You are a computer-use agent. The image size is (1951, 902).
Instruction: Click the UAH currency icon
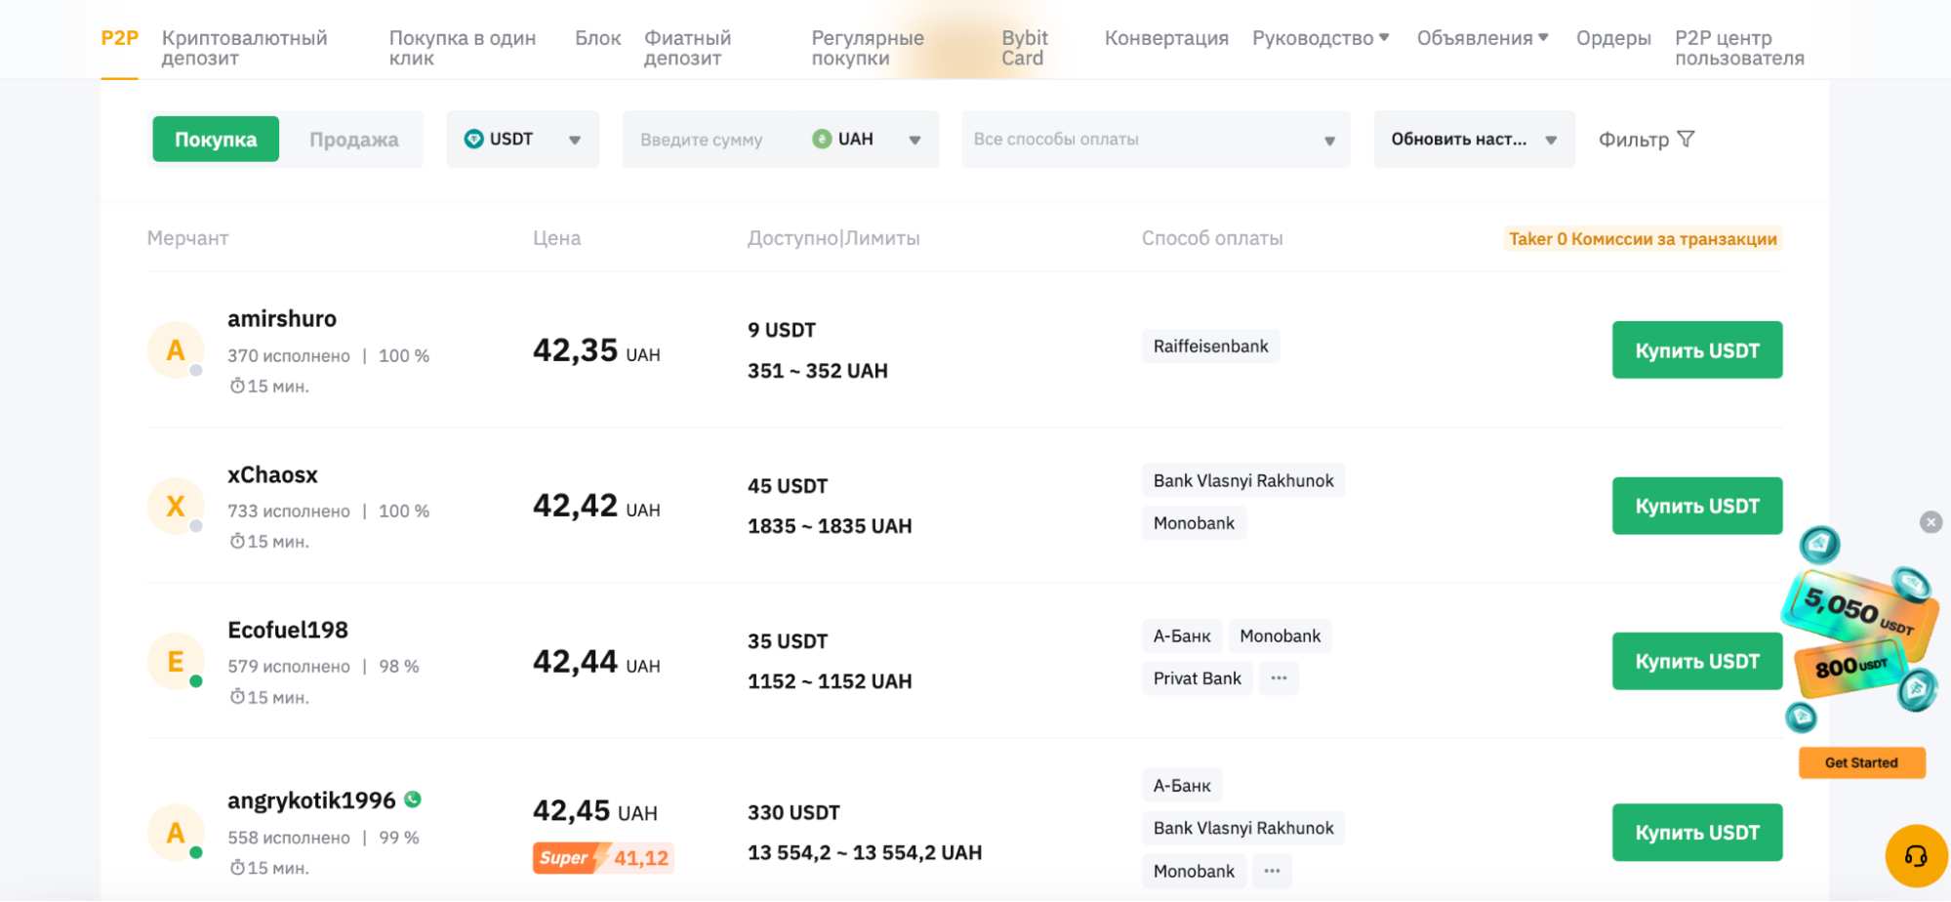(822, 139)
